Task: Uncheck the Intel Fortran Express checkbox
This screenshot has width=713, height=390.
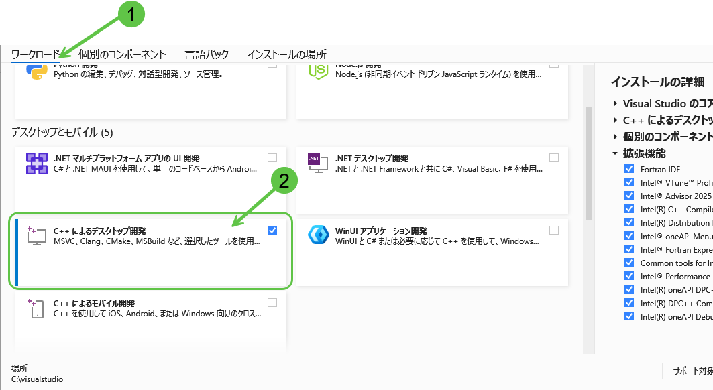Action: pyautogui.click(x=629, y=249)
